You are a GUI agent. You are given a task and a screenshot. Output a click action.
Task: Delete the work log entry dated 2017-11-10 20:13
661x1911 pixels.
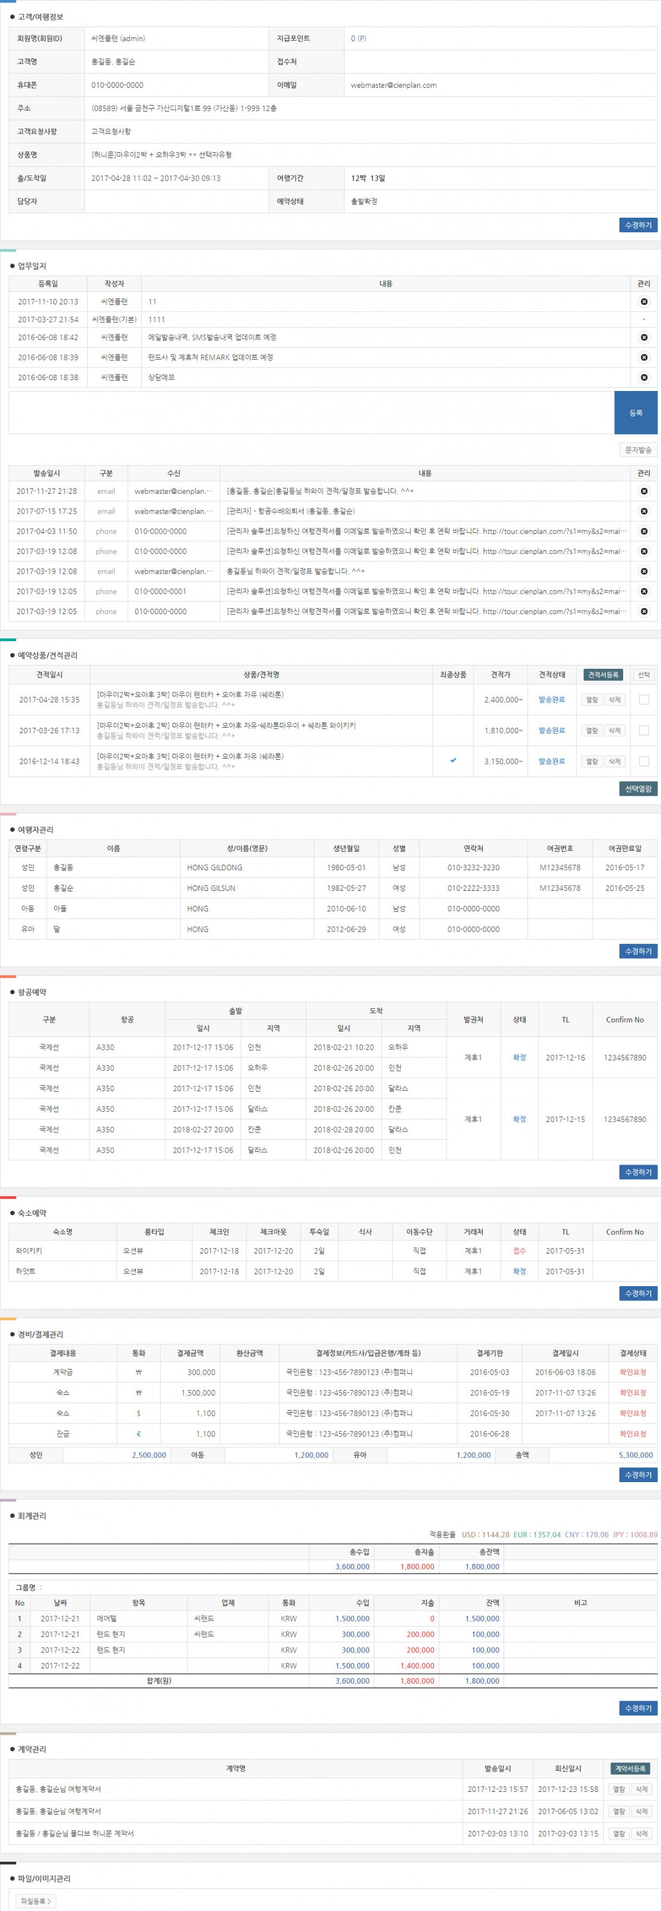pyautogui.click(x=643, y=302)
